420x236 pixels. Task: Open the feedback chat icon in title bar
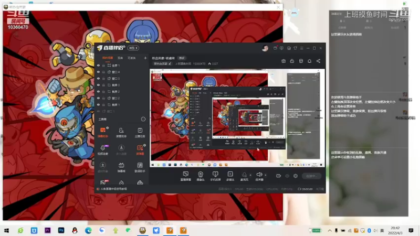coord(281,48)
